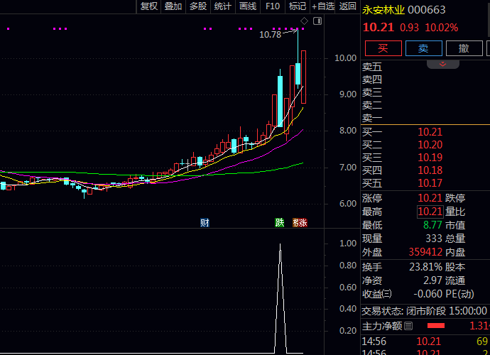Add stock with +自选 button
This screenshot has height=355, width=490.
[x=323, y=6]
